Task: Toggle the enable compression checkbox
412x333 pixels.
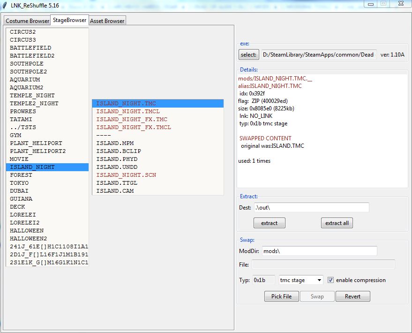Action: point(330,280)
